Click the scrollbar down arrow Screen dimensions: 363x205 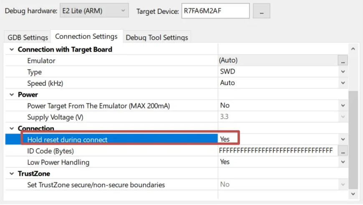[x=353, y=194]
